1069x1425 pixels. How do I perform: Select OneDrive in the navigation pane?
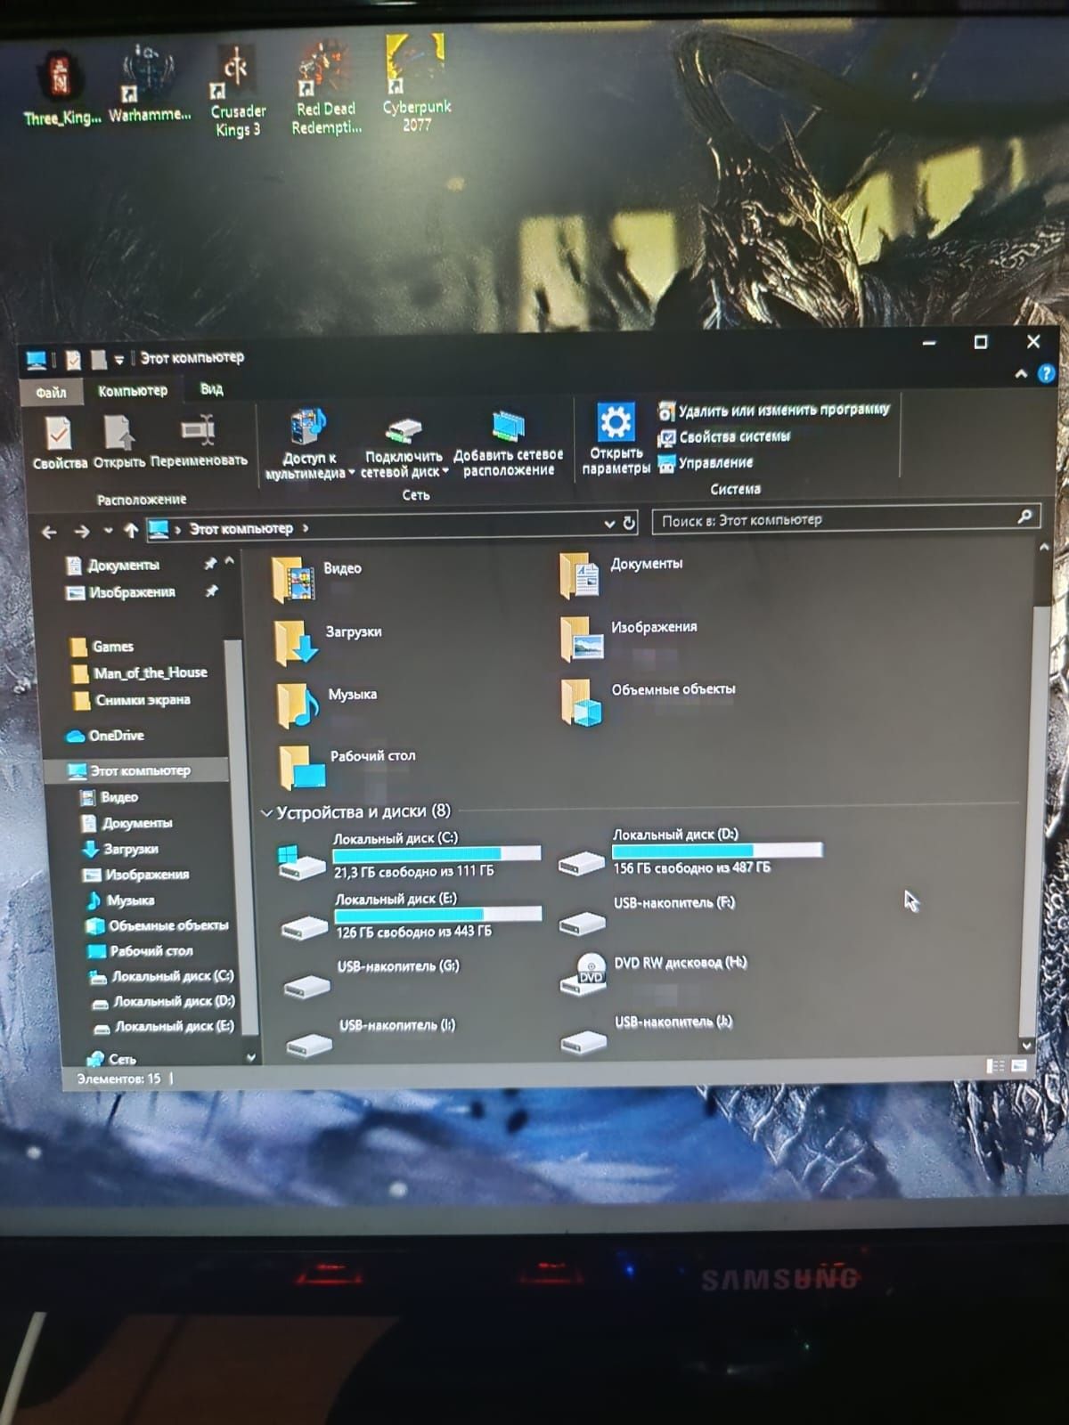coord(105,736)
